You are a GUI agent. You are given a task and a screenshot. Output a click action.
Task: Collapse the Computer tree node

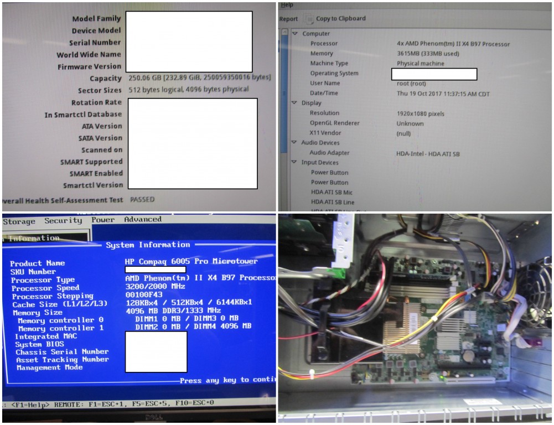(x=295, y=34)
